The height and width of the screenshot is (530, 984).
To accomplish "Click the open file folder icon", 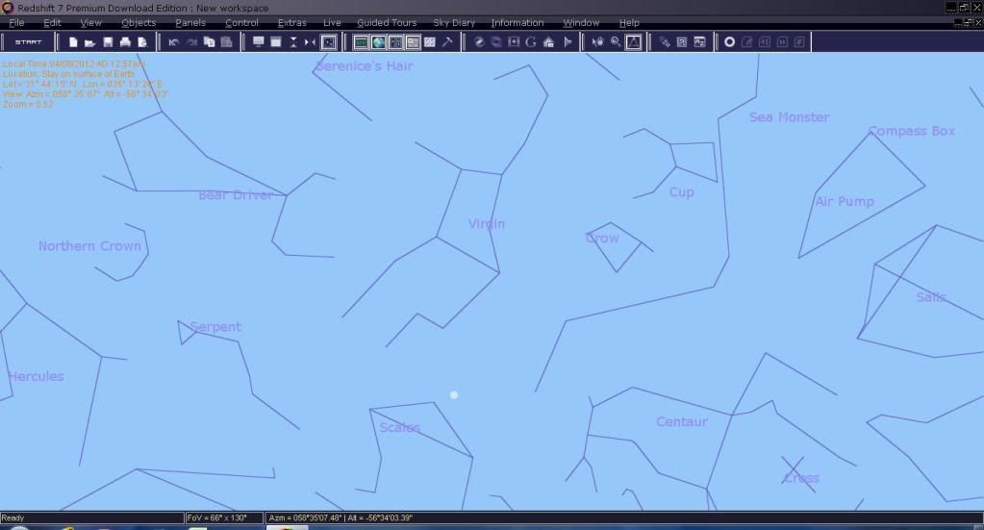I will pyautogui.click(x=89, y=42).
